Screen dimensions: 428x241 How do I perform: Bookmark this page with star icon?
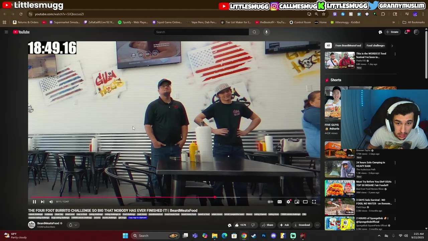323,14
